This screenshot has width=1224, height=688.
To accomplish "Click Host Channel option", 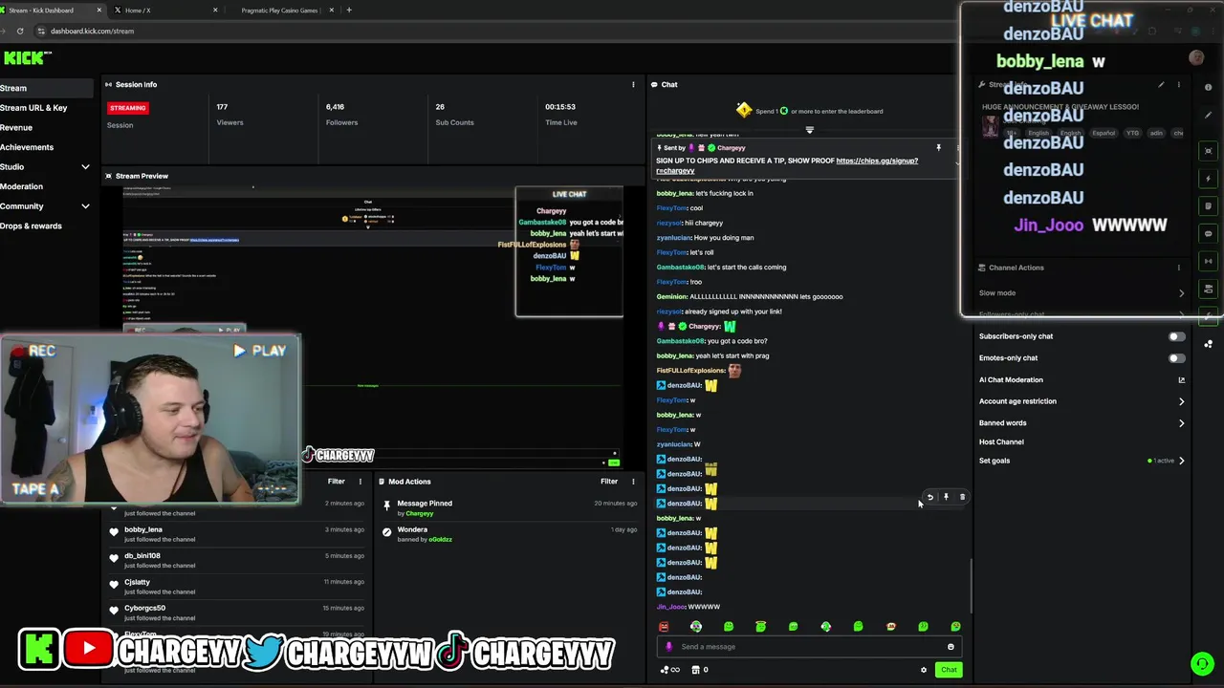I will coord(1001,442).
